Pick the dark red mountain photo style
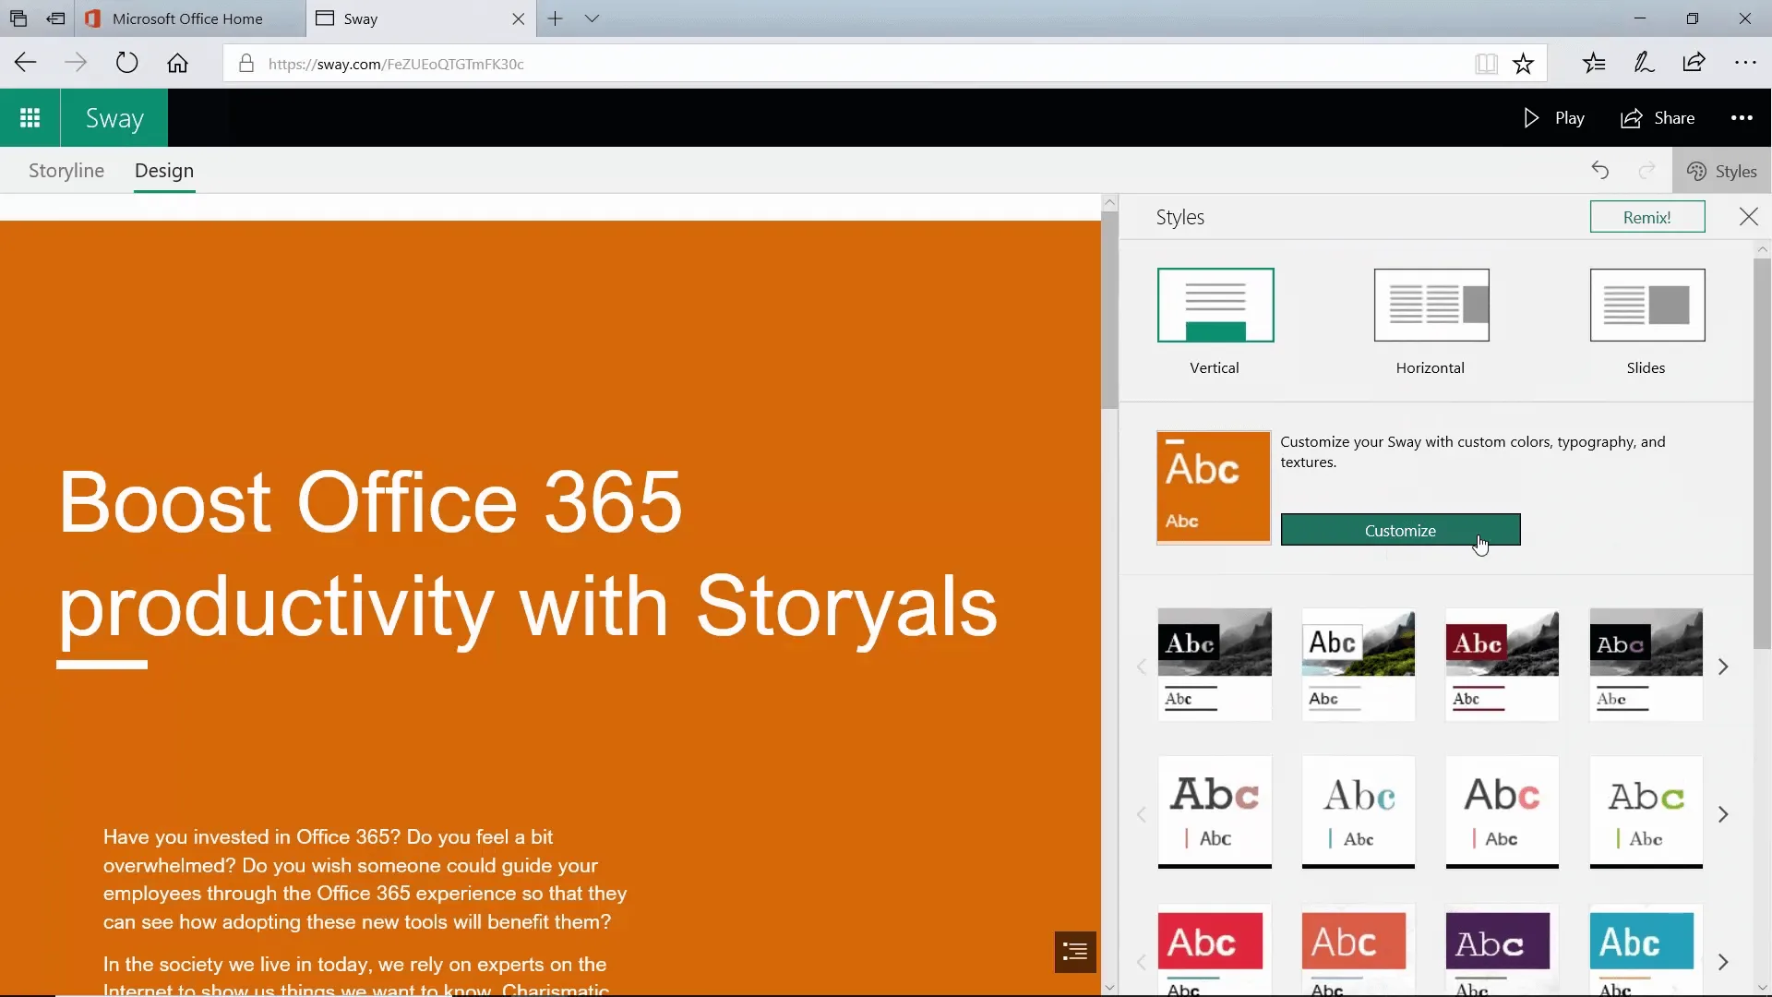This screenshot has width=1772, height=997. point(1502,665)
